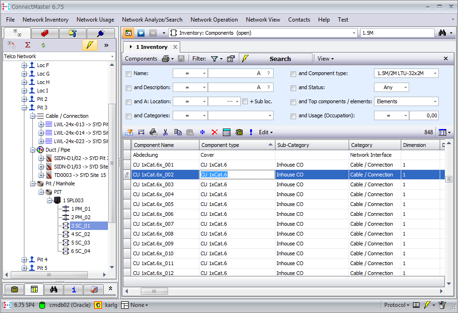458x313 pixels.
Task: Click the grid filter funnel icon above table
Action: coord(129,132)
